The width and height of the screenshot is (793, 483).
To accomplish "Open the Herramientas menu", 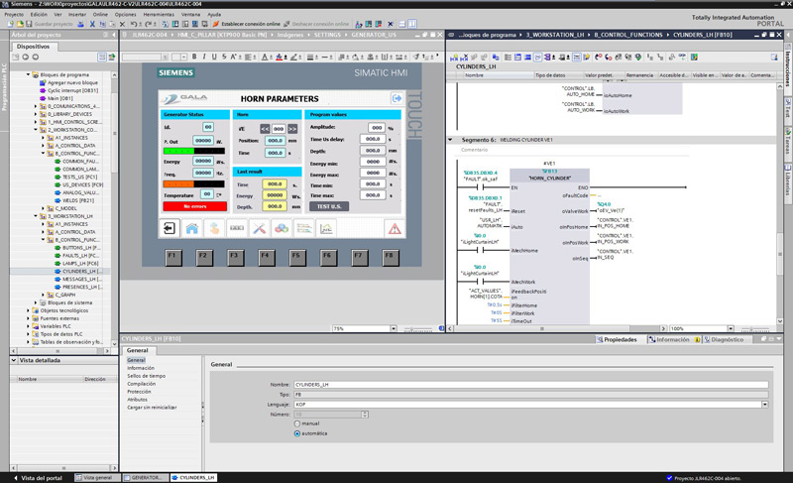I will (x=159, y=15).
